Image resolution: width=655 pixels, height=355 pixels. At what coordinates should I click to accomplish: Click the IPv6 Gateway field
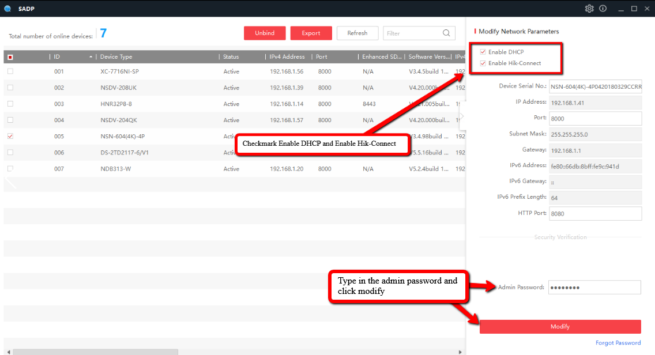point(595,182)
